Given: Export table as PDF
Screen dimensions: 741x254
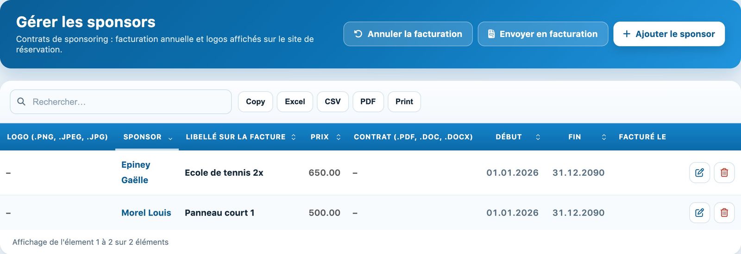Looking at the screenshot, I should tap(368, 102).
